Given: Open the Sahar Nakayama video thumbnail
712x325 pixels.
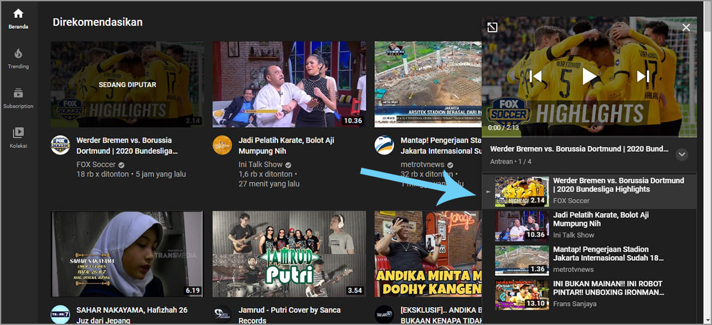Looking at the screenshot, I should [x=127, y=254].
